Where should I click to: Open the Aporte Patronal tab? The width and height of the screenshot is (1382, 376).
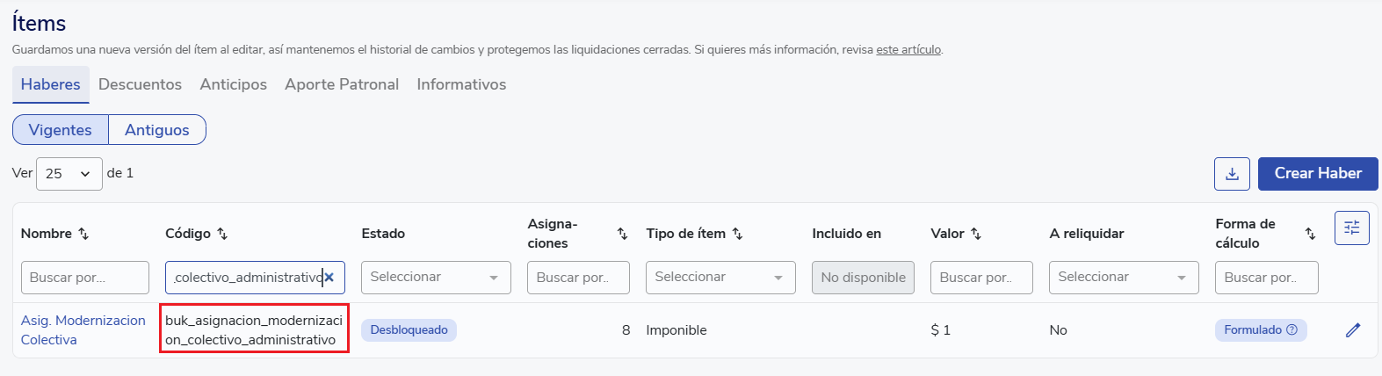[x=342, y=84]
